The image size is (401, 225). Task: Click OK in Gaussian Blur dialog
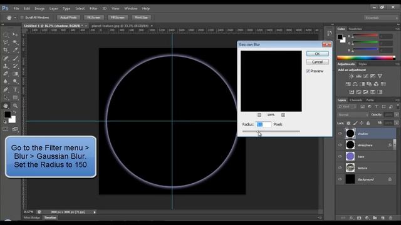coord(318,54)
